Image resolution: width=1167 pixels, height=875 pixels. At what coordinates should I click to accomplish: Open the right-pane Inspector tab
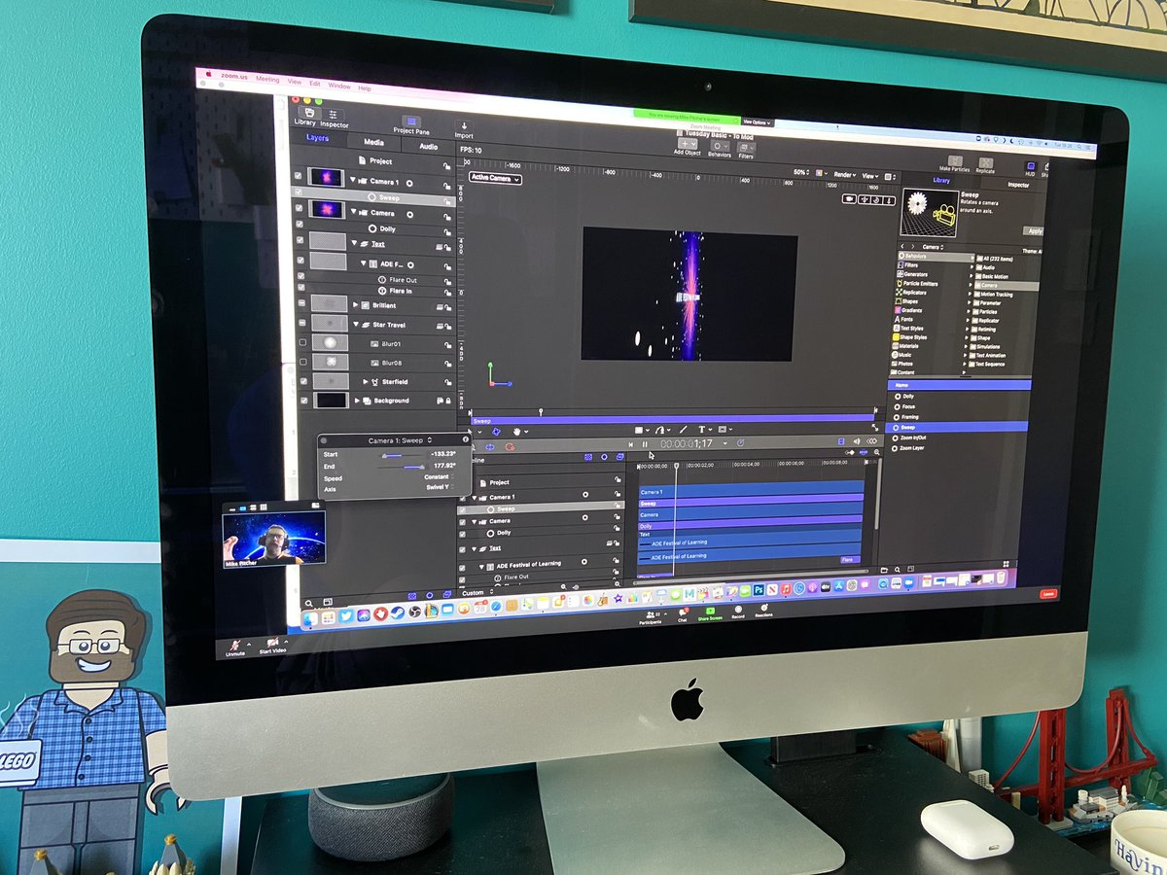point(1018,184)
